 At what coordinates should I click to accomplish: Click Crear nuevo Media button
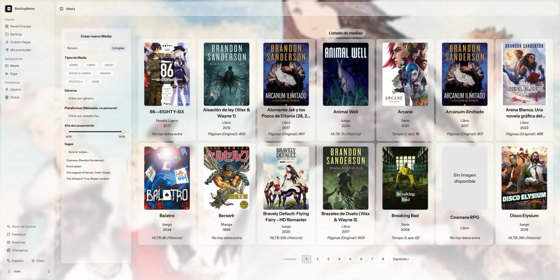coord(96,36)
